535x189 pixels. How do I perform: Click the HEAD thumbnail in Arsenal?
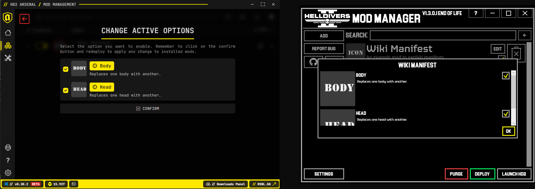pos(79,90)
